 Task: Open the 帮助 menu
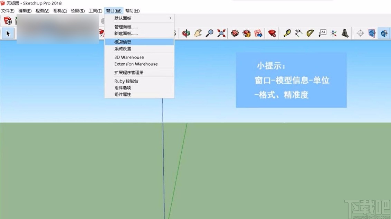(132, 11)
